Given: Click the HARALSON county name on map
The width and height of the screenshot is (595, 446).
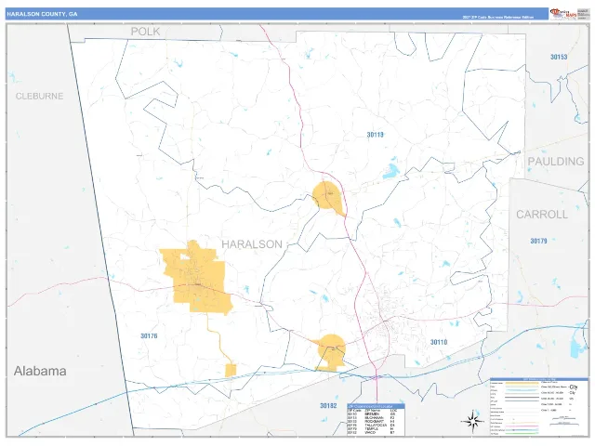Looking at the screenshot, I should pos(252,244).
